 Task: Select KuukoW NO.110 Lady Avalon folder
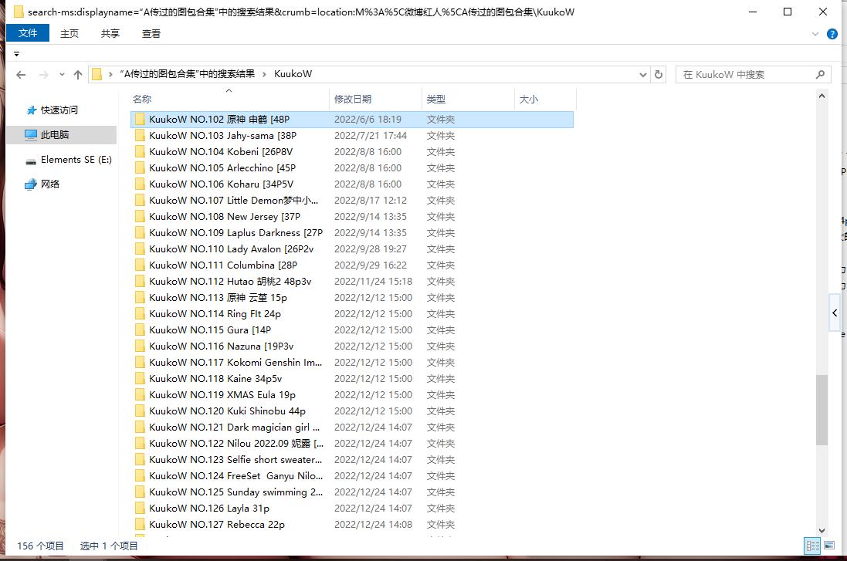[351, 249]
